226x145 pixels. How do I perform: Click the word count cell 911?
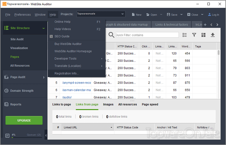(x=187, y=75)
